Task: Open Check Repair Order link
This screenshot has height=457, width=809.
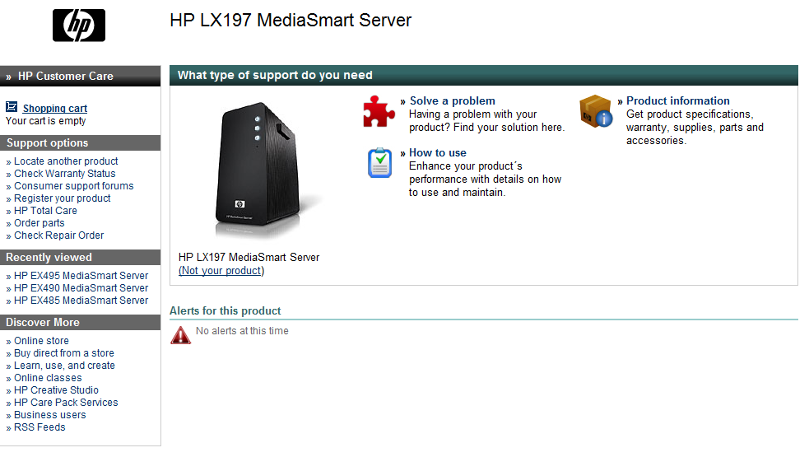Action: [58, 235]
